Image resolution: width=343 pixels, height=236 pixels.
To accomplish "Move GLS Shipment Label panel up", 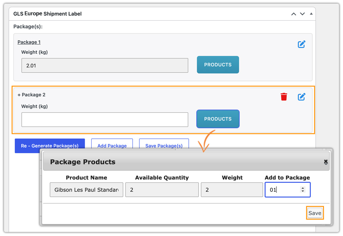I will coord(294,14).
